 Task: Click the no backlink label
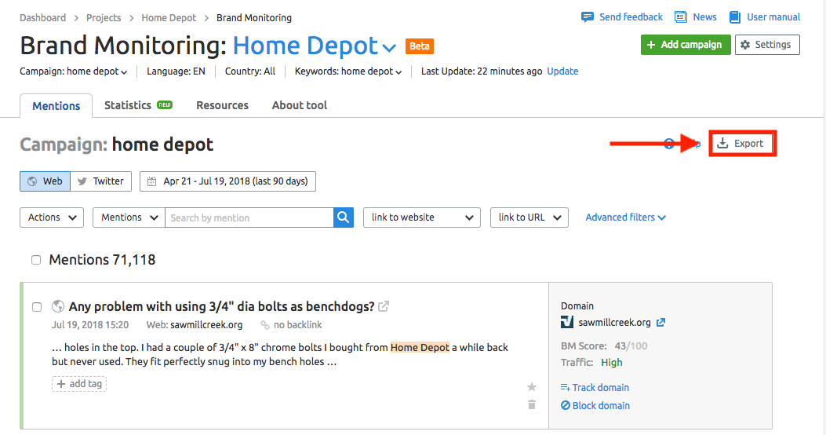[291, 325]
